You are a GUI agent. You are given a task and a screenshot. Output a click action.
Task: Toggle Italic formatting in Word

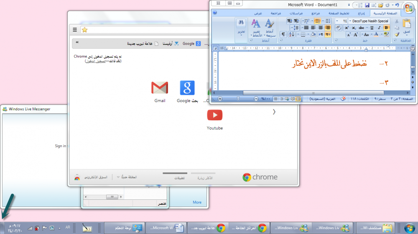pos(379,27)
